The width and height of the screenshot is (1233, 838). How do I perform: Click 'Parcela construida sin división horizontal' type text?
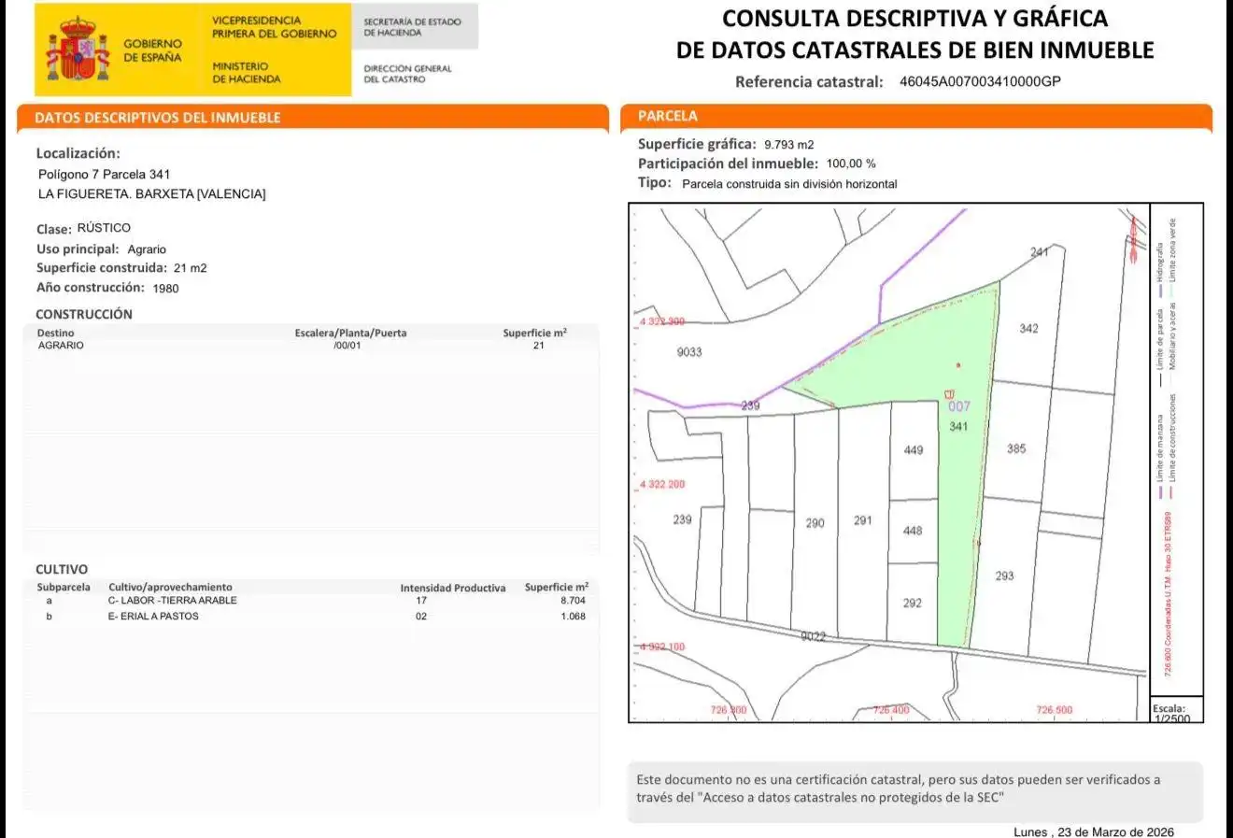coord(789,184)
